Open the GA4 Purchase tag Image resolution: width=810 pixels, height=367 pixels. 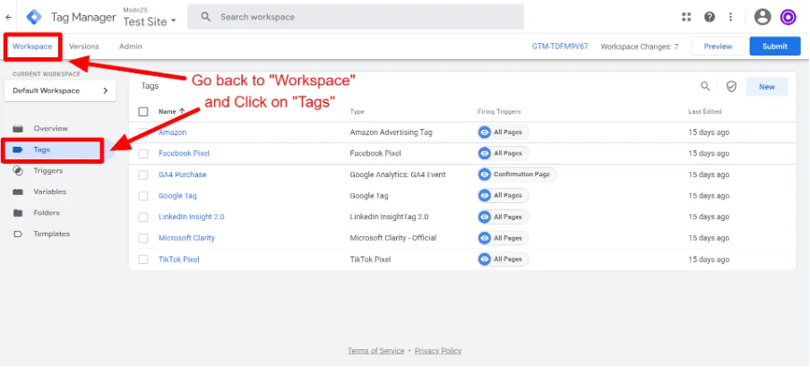pos(183,175)
